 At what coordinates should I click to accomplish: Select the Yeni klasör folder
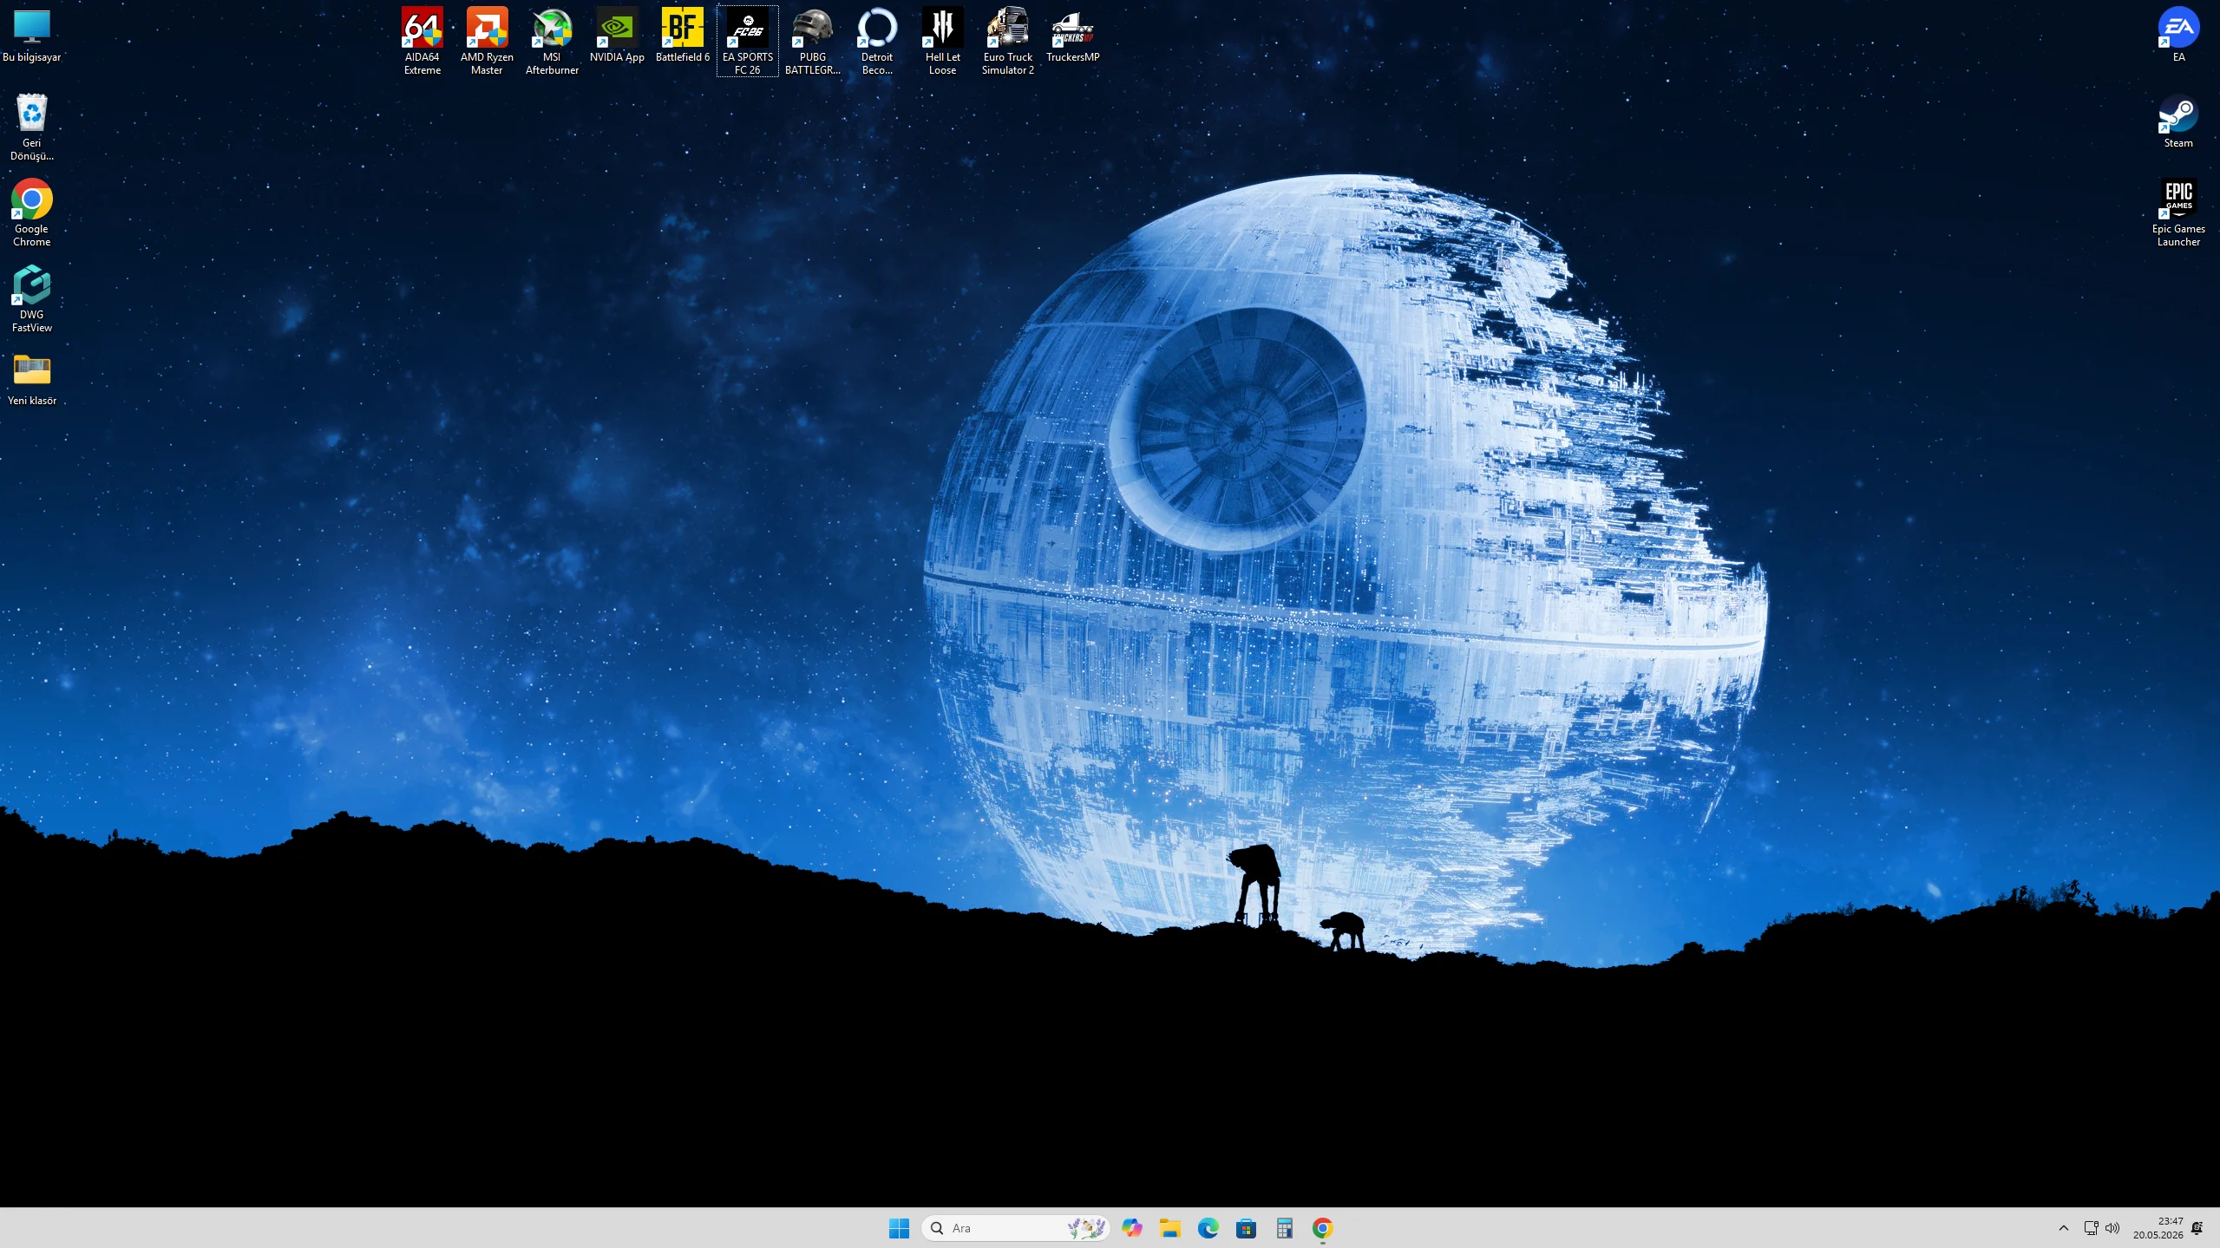[32, 380]
